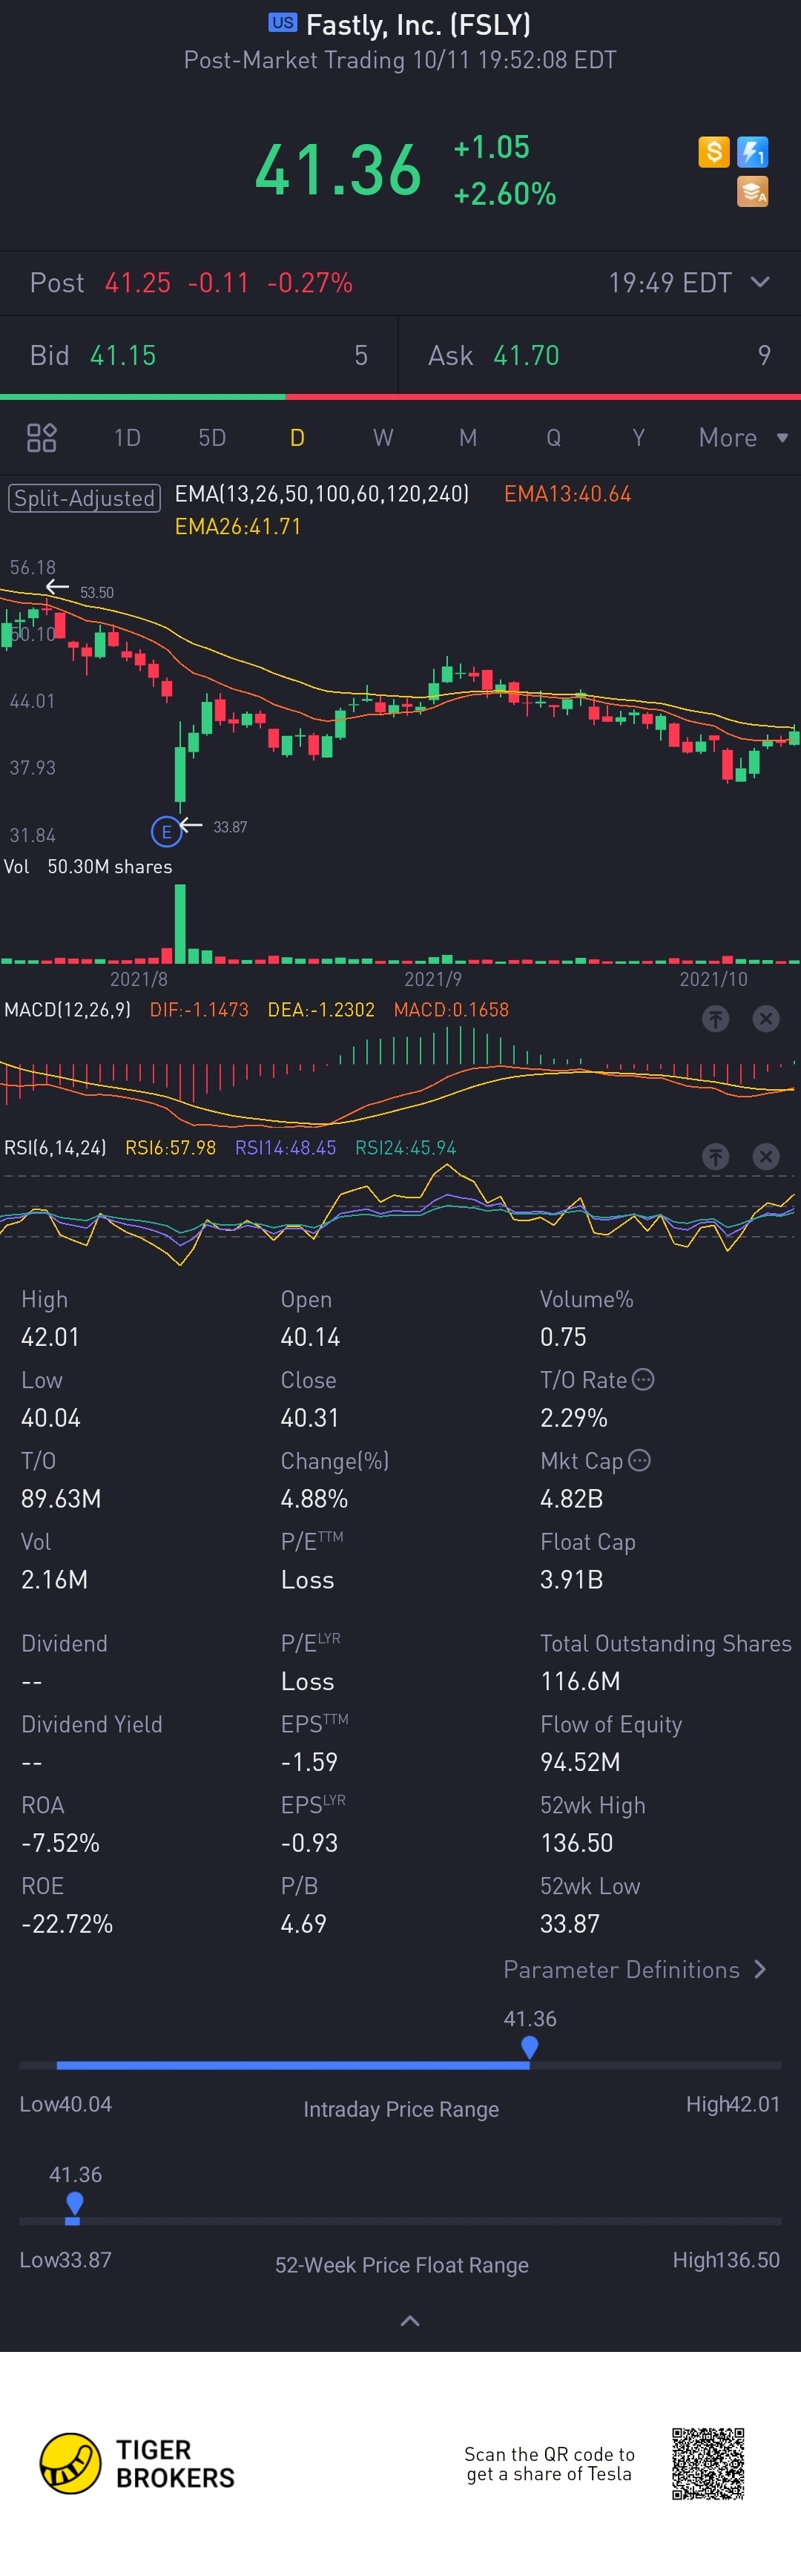Collapse the stock details panel chevron
This screenshot has width=801, height=2576.
pos(410,2320)
